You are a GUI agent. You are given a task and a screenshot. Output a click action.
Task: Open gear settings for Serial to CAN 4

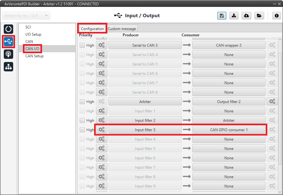[x=102, y=54]
